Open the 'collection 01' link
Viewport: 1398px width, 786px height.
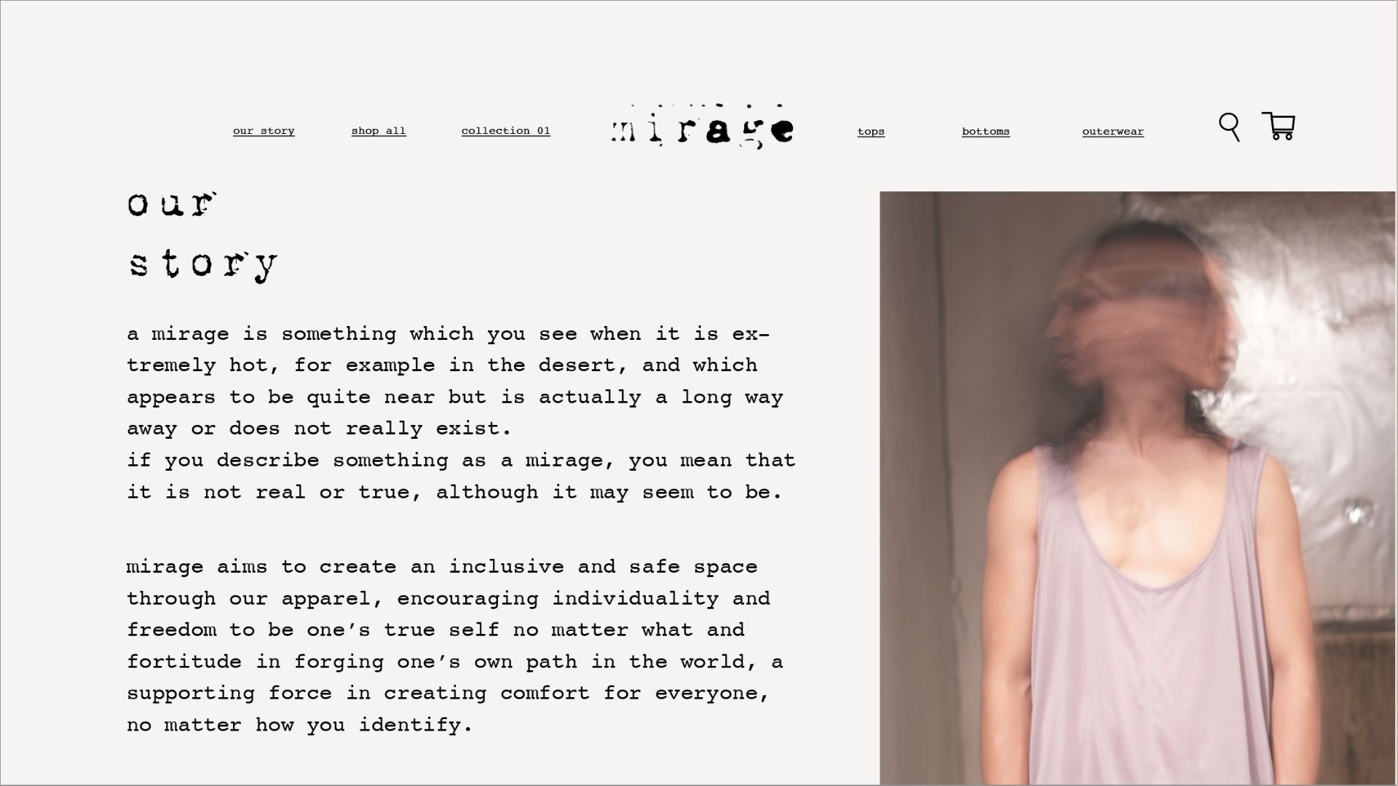pyautogui.click(x=506, y=131)
